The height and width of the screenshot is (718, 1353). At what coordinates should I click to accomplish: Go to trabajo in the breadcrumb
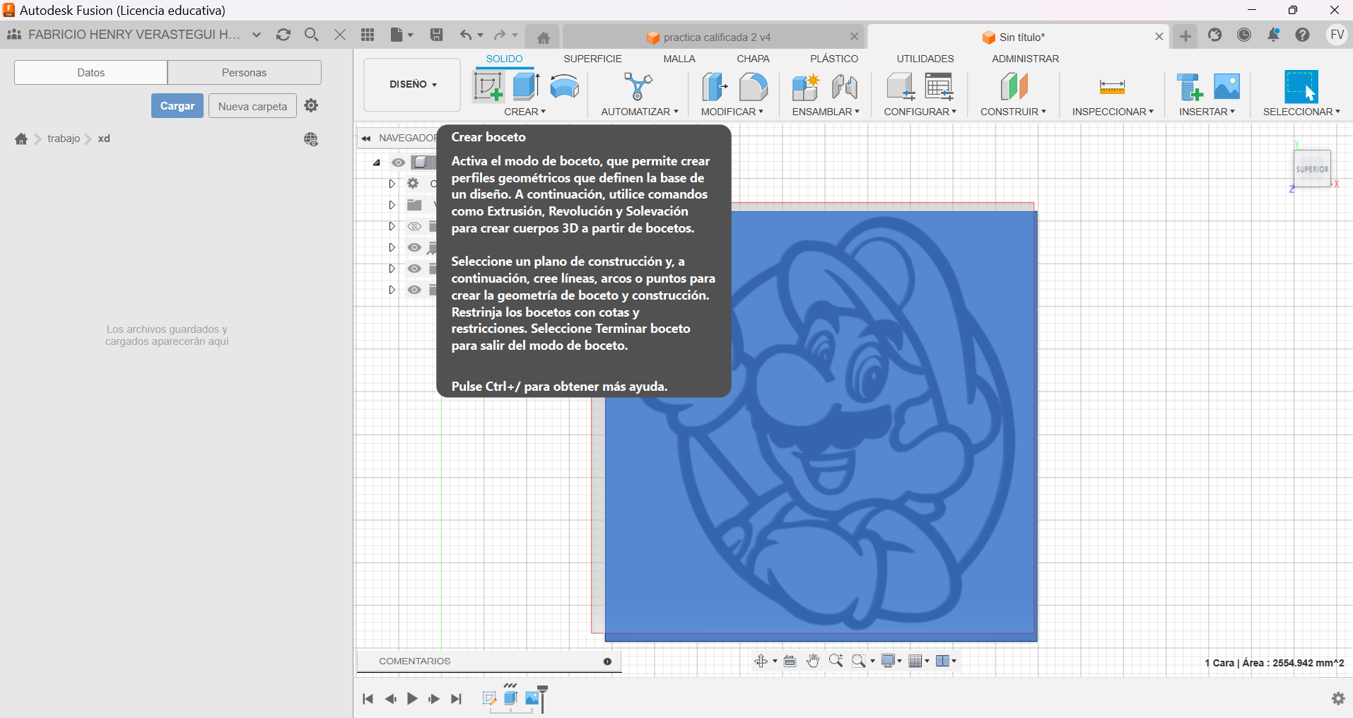pyautogui.click(x=64, y=139)
